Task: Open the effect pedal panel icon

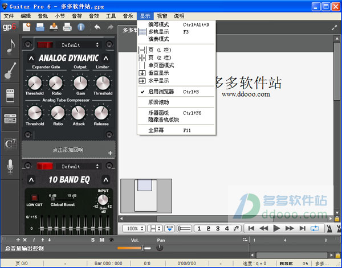Action: (x=10, y=95)
